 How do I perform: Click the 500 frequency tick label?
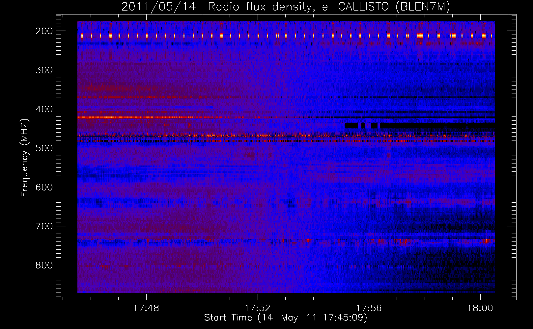[x=44, y=148]
